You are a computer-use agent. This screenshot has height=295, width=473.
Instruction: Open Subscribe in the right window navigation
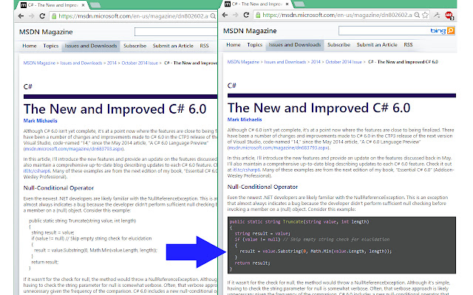click(x=338, y=45)
